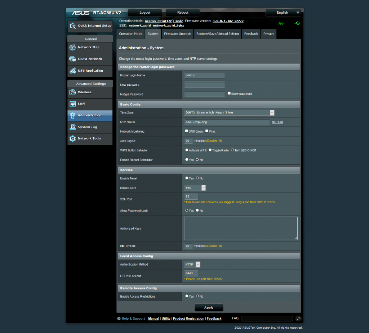Open the Firmware Upgrade tab
Screen dimensions: 369x333
click(177, 34)
